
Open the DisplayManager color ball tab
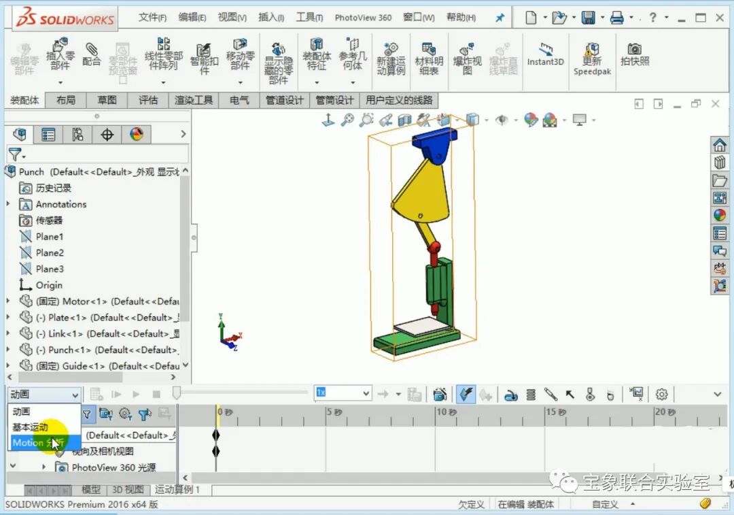[x=136, y=135]
